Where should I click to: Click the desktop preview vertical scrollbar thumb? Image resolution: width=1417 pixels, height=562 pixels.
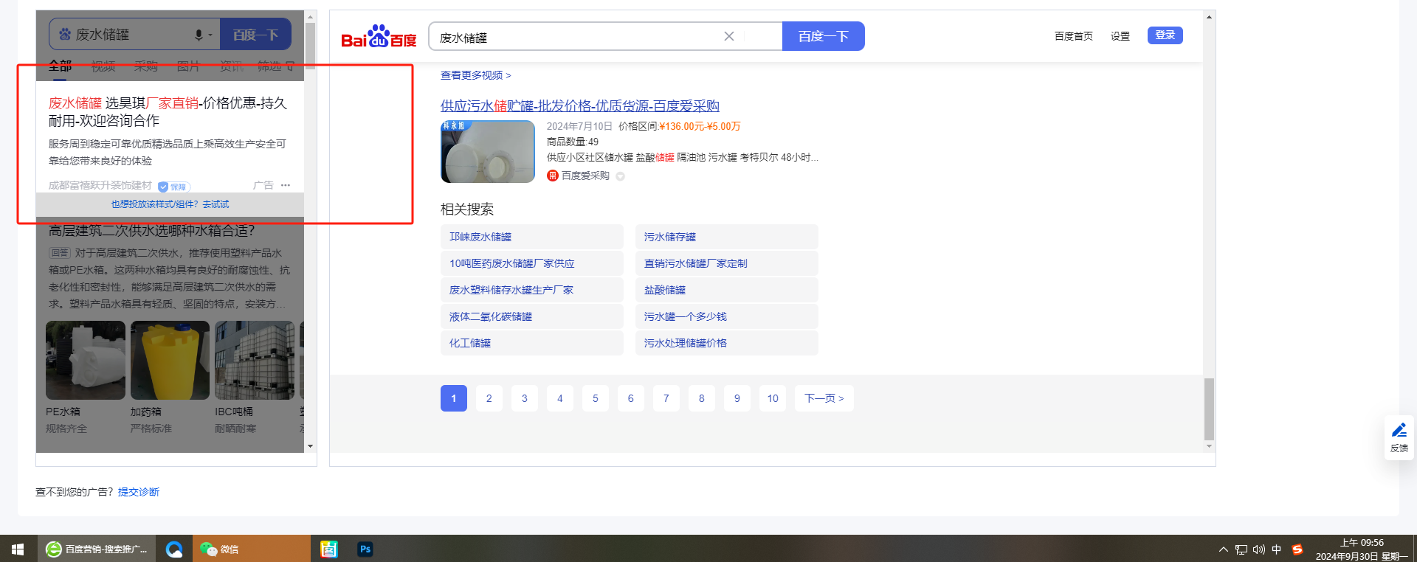(x=1209, y=409)
